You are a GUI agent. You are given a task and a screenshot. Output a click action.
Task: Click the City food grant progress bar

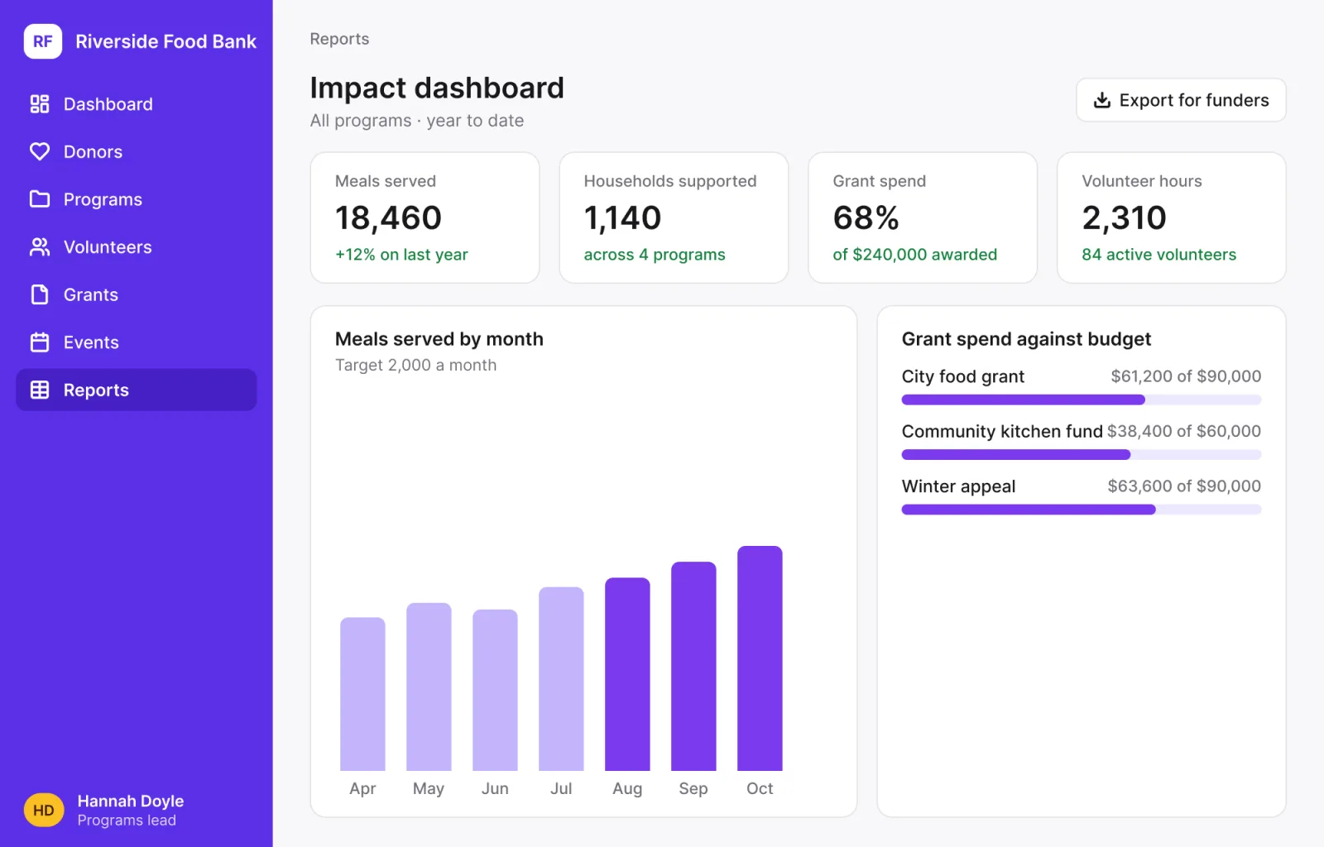click(1082, 400)
